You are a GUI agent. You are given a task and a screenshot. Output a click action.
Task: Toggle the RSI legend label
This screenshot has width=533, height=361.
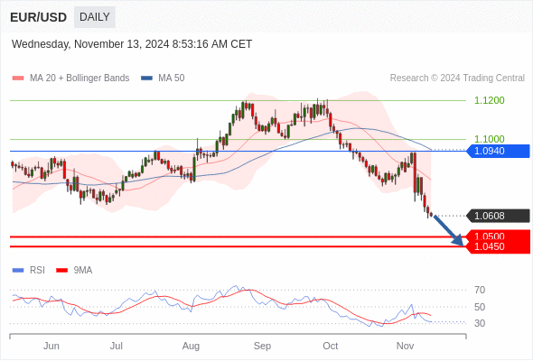[37, 271]
